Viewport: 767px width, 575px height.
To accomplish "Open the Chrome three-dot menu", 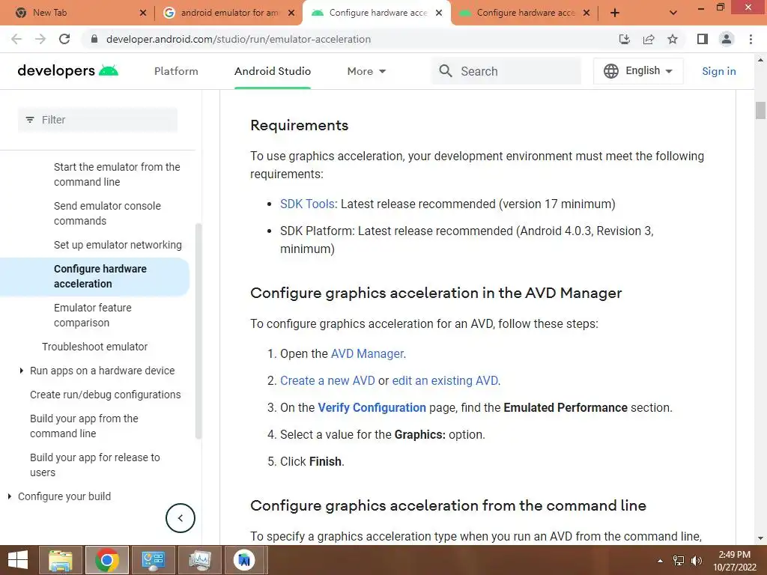I will click(x=751, y=39).
